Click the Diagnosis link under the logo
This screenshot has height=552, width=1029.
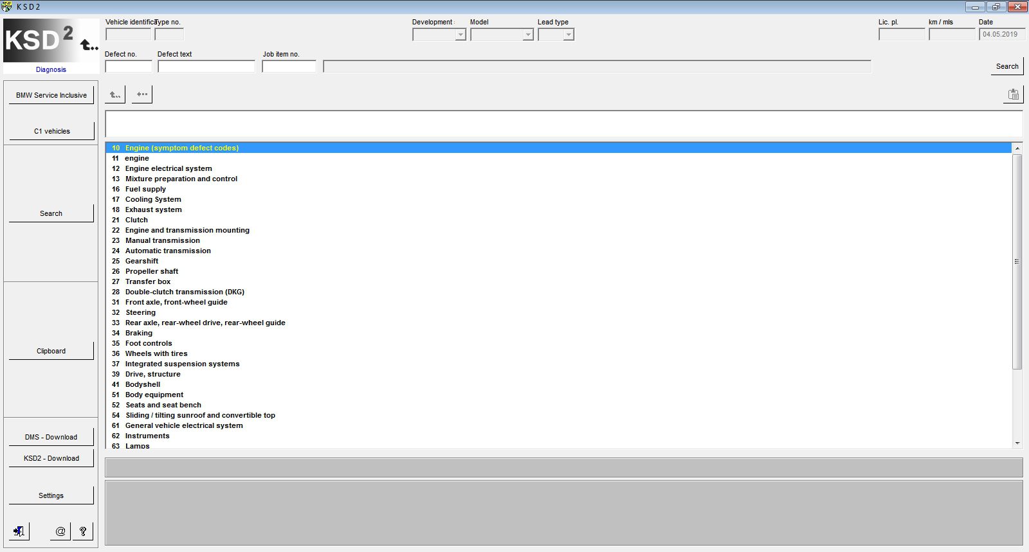[51, 69]
